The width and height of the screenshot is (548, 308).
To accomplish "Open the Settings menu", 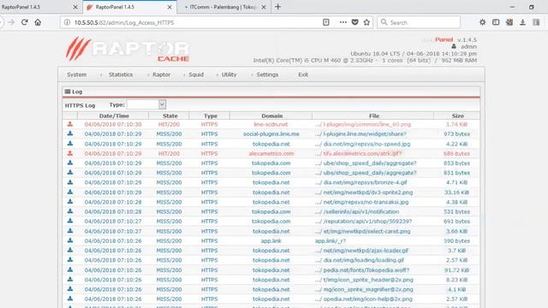I will click(267, 74).
